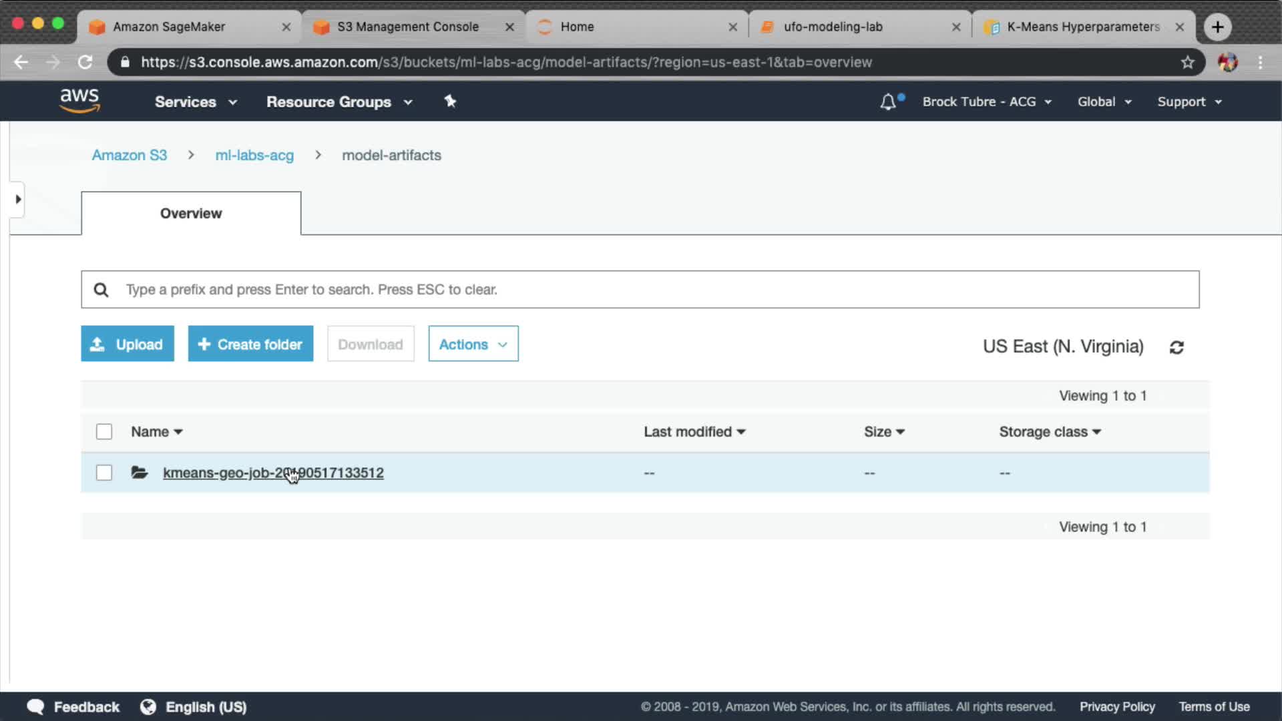Expand the collapsed left sidebar panel arrow
The height and width of the screenshot is (721, 1282).
click(x=18, y=199)
